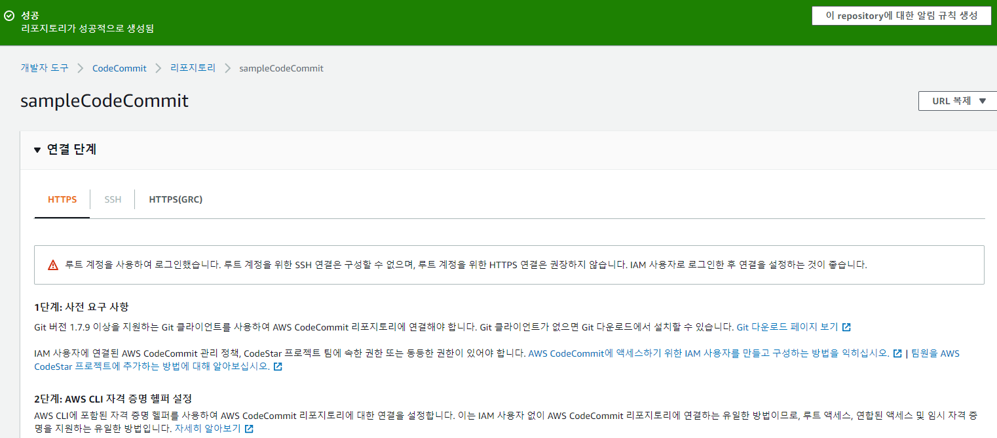The height and width of the screenshot is (438, 997).
Task: Click sampleCodeCommit in the breadcrumb
Action: tap(281, 68)
